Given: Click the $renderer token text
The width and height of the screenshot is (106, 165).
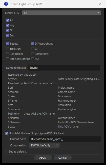Looking at the screenshot, I should (x=14, y=109).
